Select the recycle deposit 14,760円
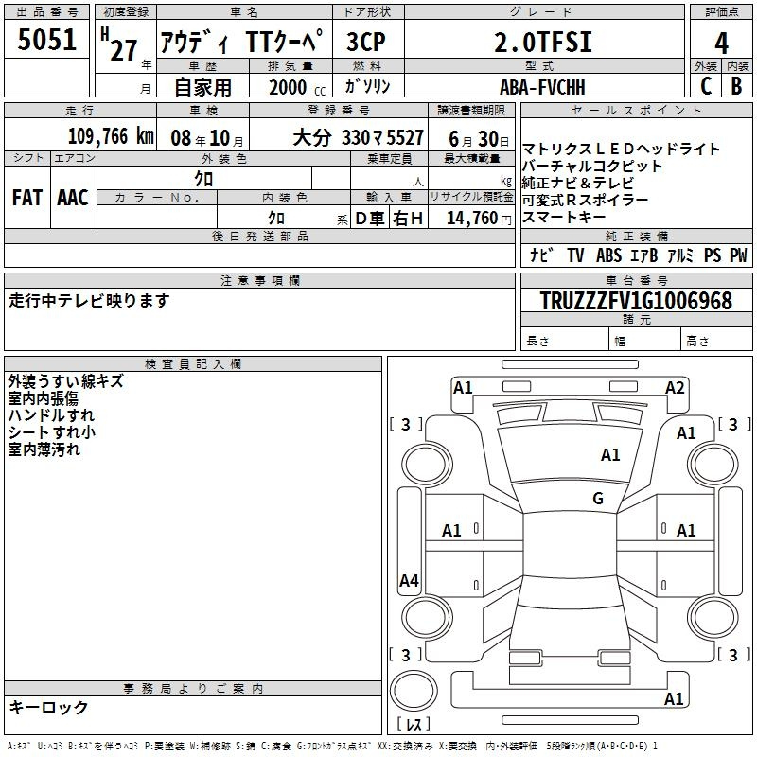The height and width of the screenshot is (757, 757). pos(479,219)
